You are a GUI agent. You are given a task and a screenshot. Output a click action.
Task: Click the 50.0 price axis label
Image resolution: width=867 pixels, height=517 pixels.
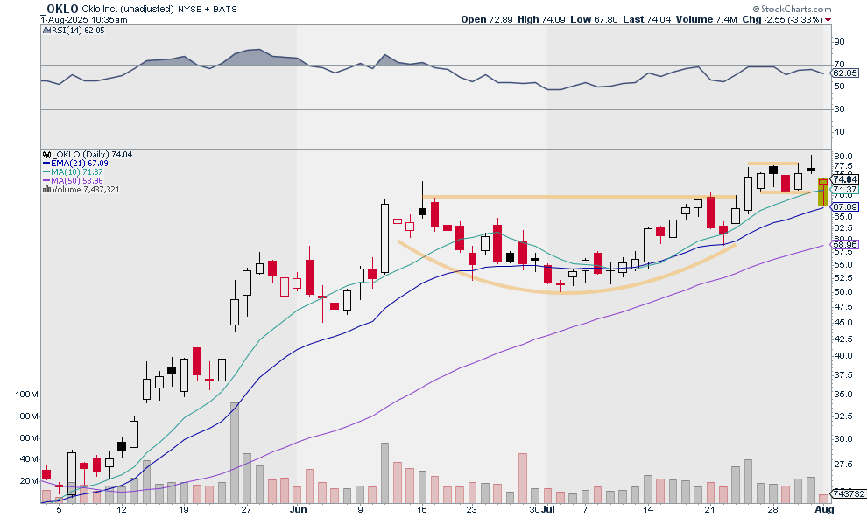pyautogui.click(x=843, y=292)
